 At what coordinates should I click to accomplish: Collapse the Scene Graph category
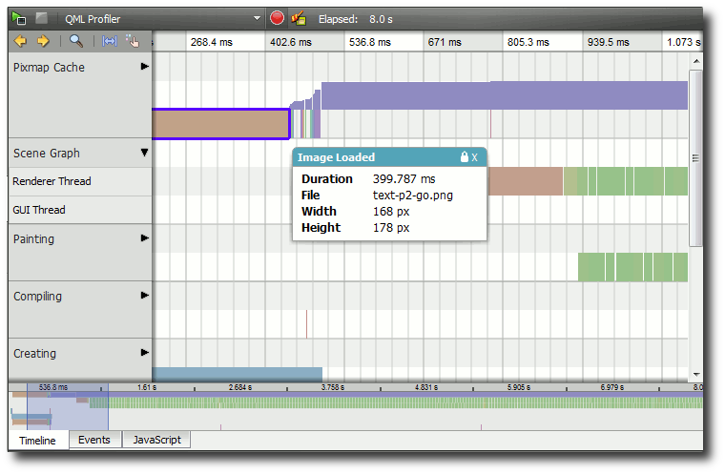coord(145,153)
